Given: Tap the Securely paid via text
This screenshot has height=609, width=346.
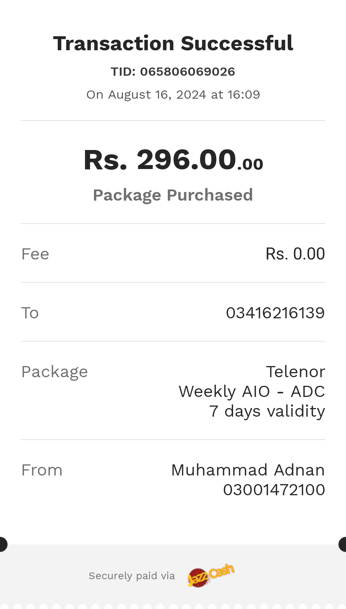Looking at the screenshot, I should tap(132, 576).
